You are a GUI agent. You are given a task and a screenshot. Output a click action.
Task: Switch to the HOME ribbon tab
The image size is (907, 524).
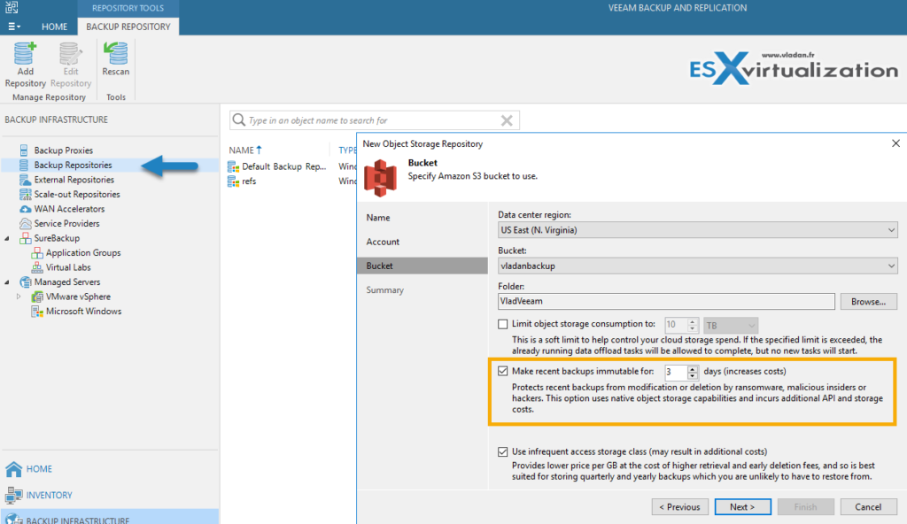pos(54,27)
